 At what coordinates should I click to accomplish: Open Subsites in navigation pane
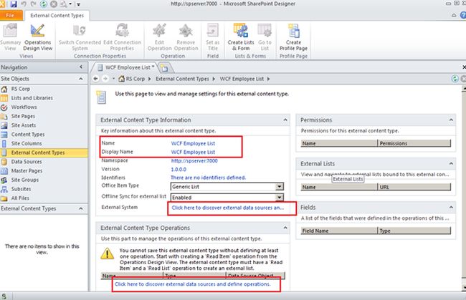[x=21, y=189]
